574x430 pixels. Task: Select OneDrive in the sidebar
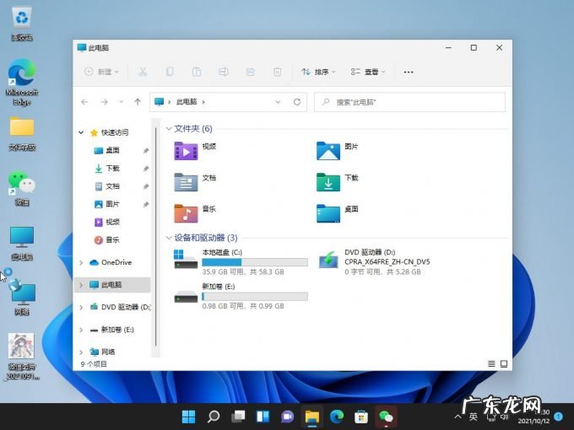(116, 262)
